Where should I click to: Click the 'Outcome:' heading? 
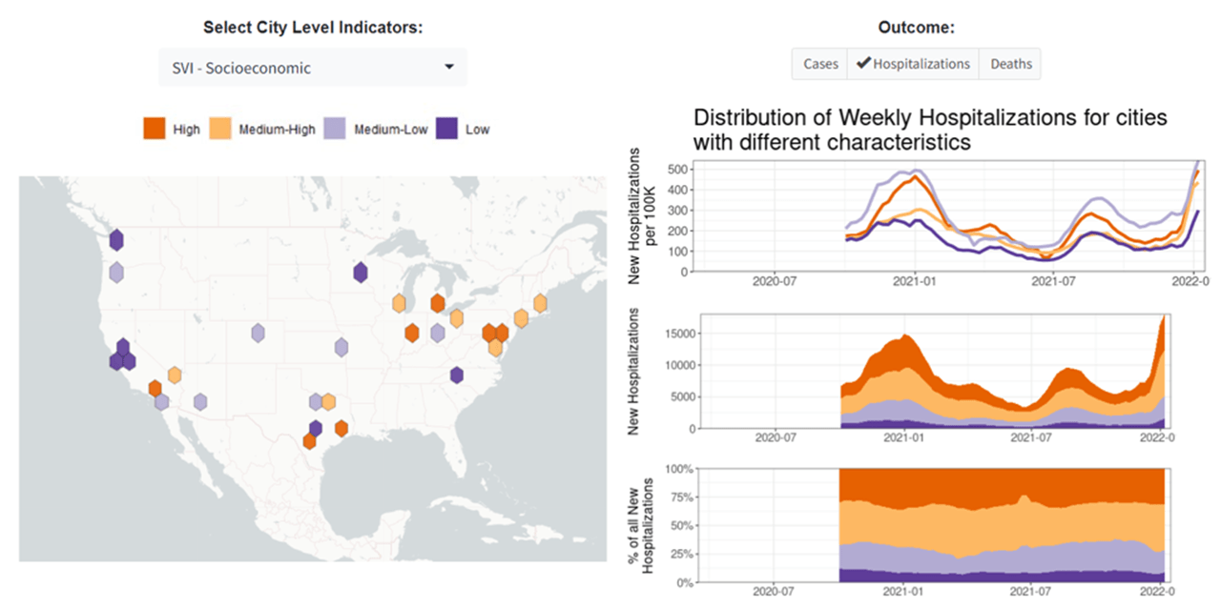[x=916, y=28]
